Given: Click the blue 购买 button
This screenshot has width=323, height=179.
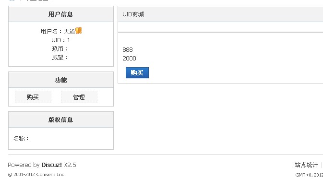Looking at the screenshot, I should pos(137,73).
